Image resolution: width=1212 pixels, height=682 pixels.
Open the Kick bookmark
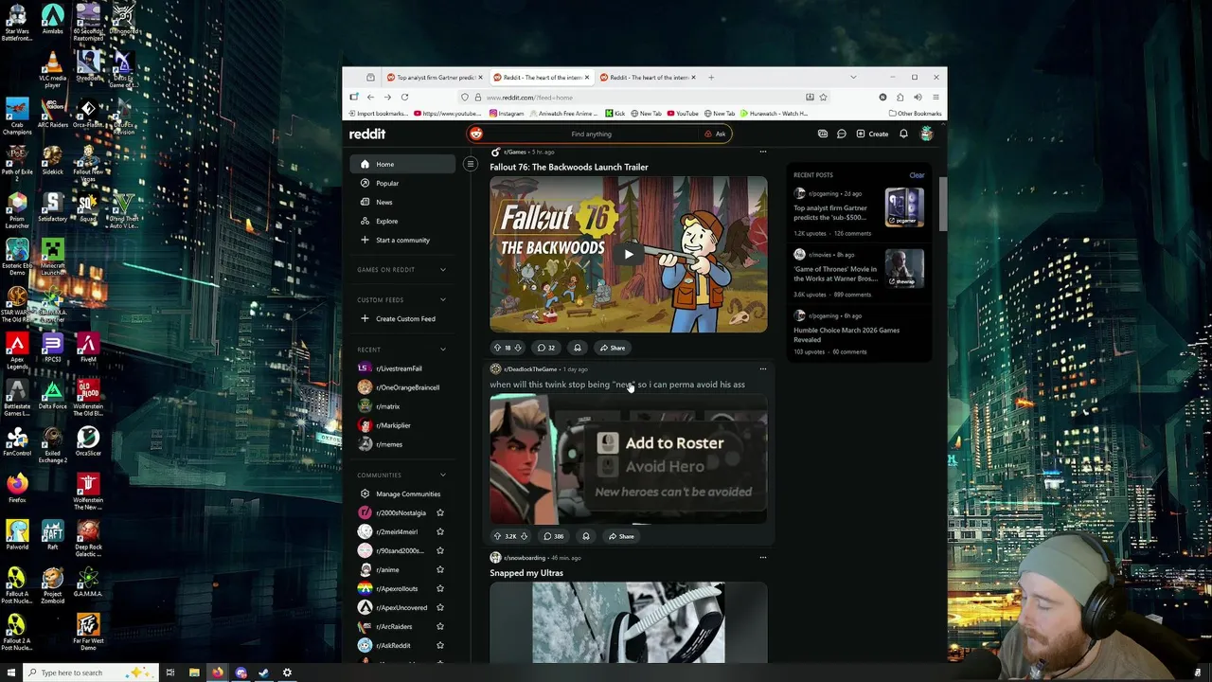[x=615, y=114]
